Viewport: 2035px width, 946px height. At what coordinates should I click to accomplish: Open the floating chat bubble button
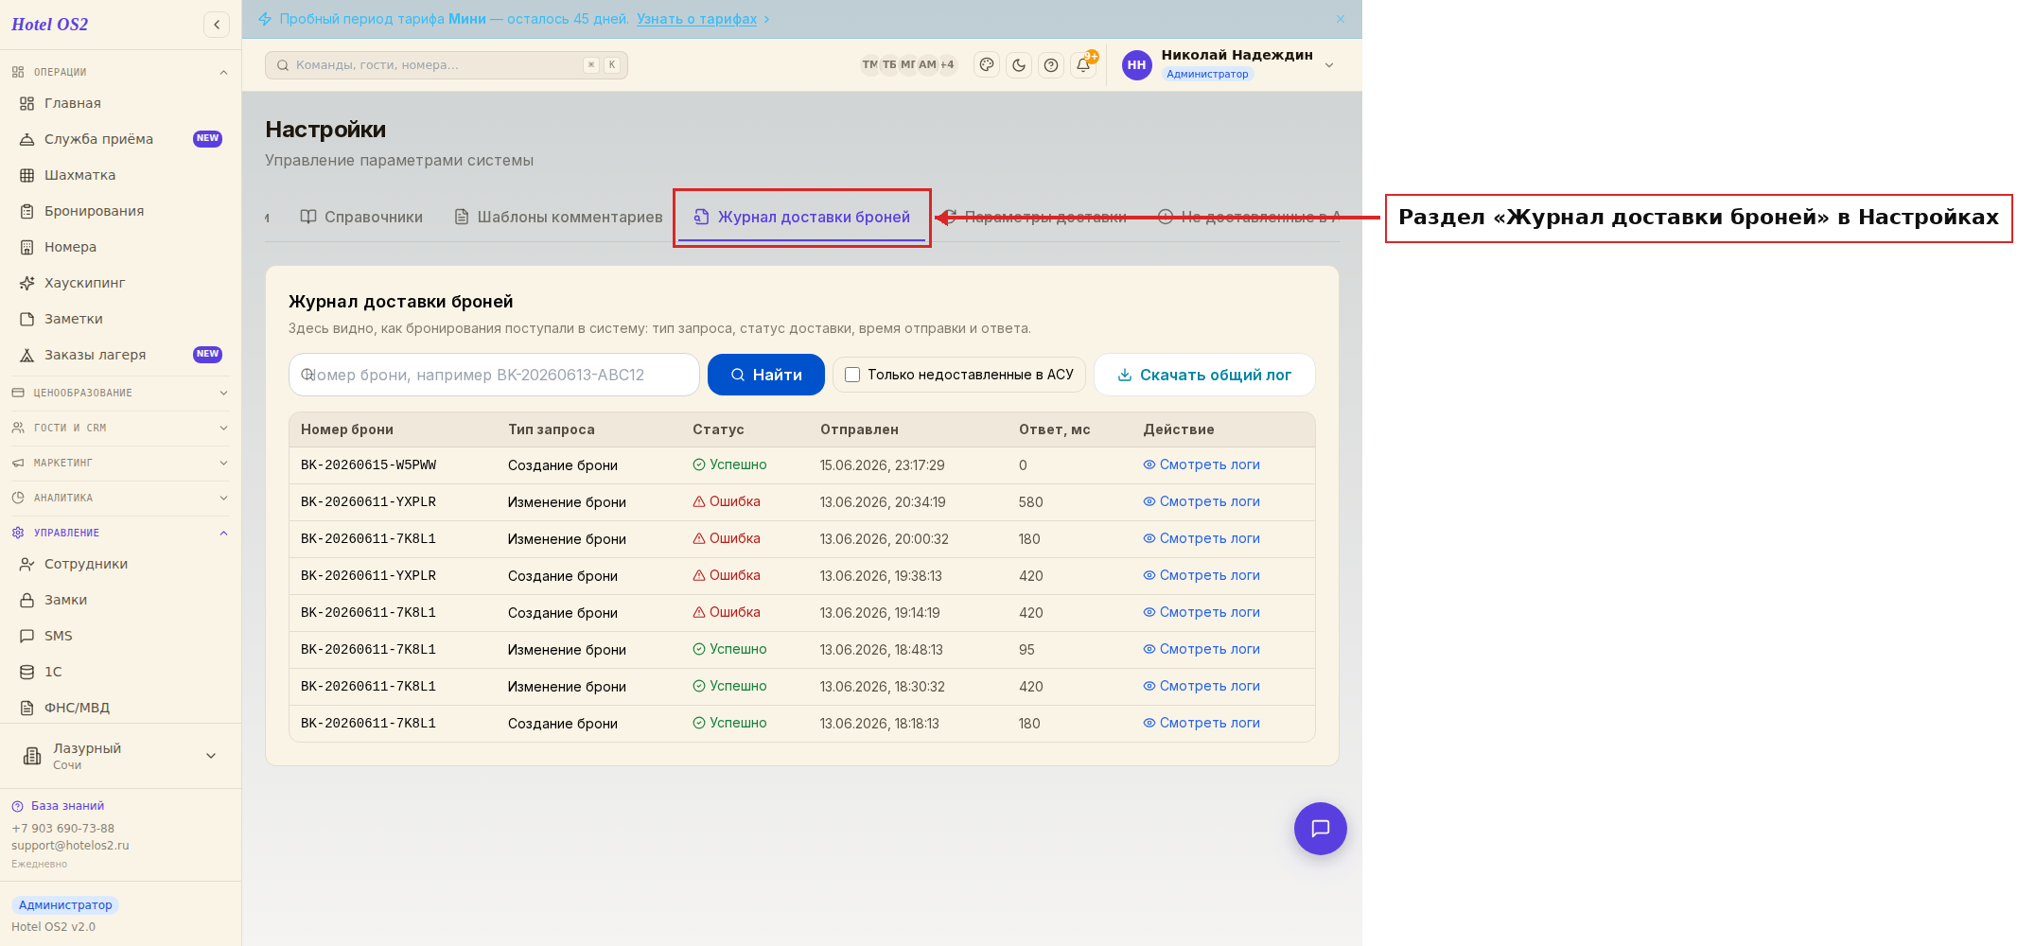1320,829
